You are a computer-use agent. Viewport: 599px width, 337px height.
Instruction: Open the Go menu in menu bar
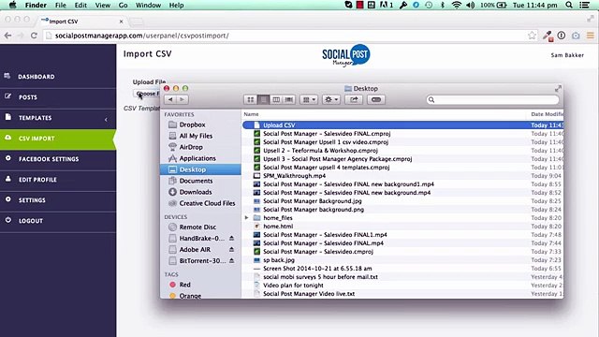point(123,5)
